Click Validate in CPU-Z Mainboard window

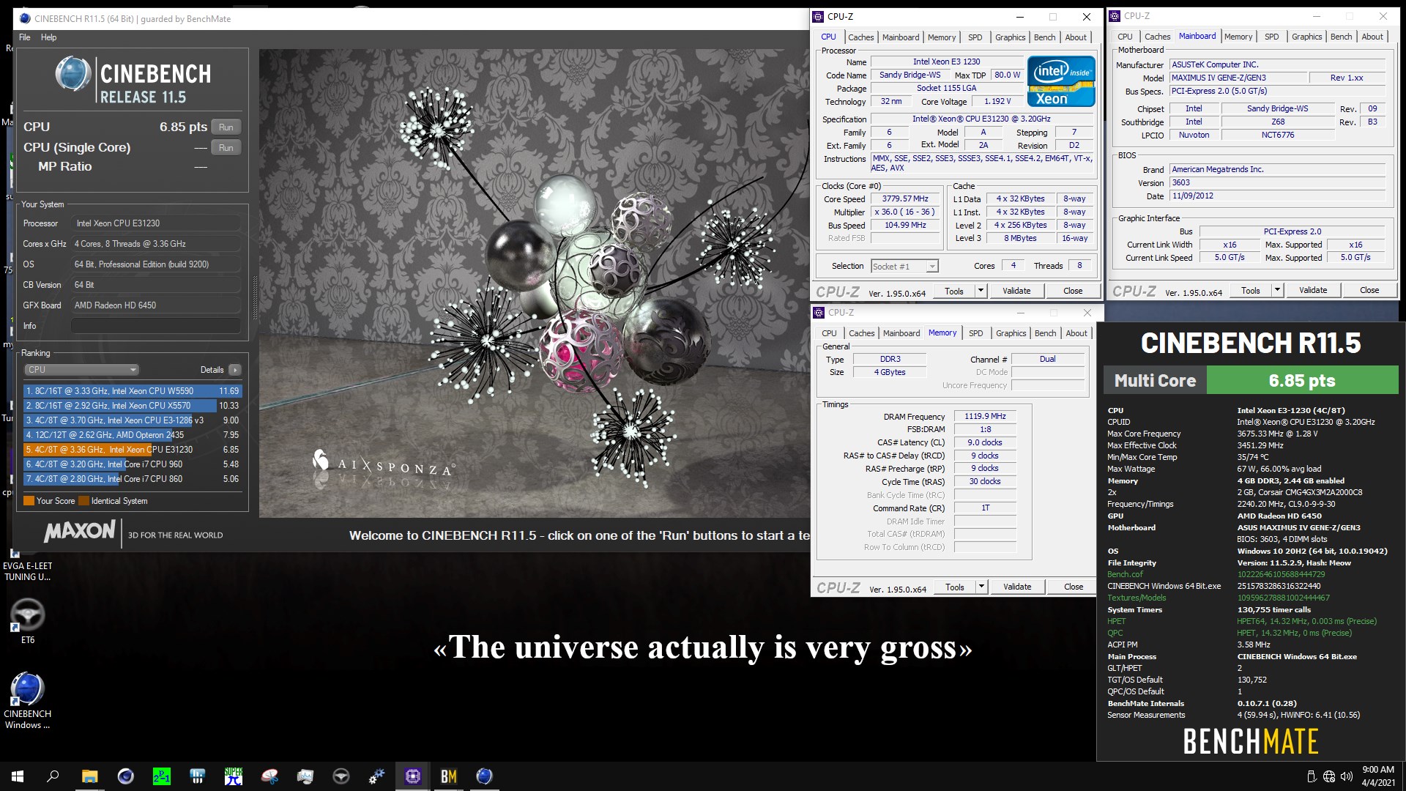click(1313, 290)
